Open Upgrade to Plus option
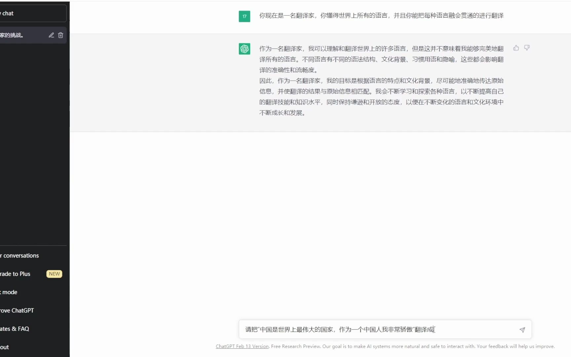The height and width of the screenshot is (357, 571). (32, 274)
